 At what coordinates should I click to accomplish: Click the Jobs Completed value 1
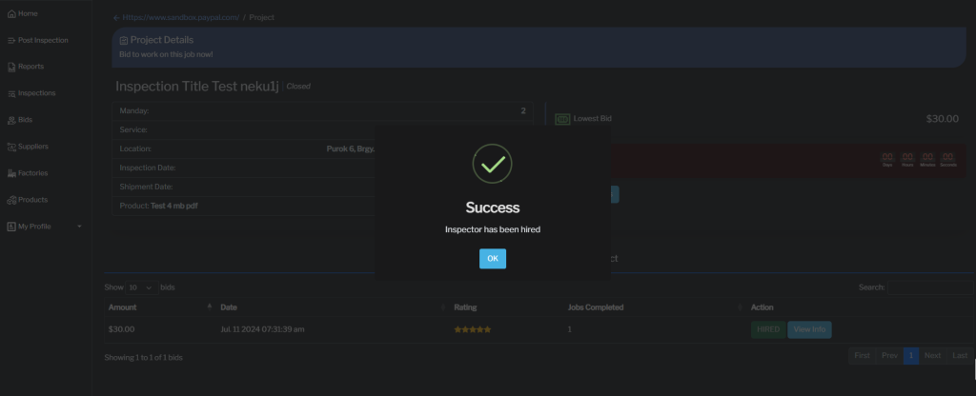click(x=570, y=329)
